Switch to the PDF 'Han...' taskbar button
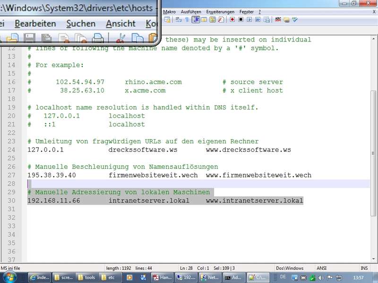 pyautogui.click(x=162, y=277)
